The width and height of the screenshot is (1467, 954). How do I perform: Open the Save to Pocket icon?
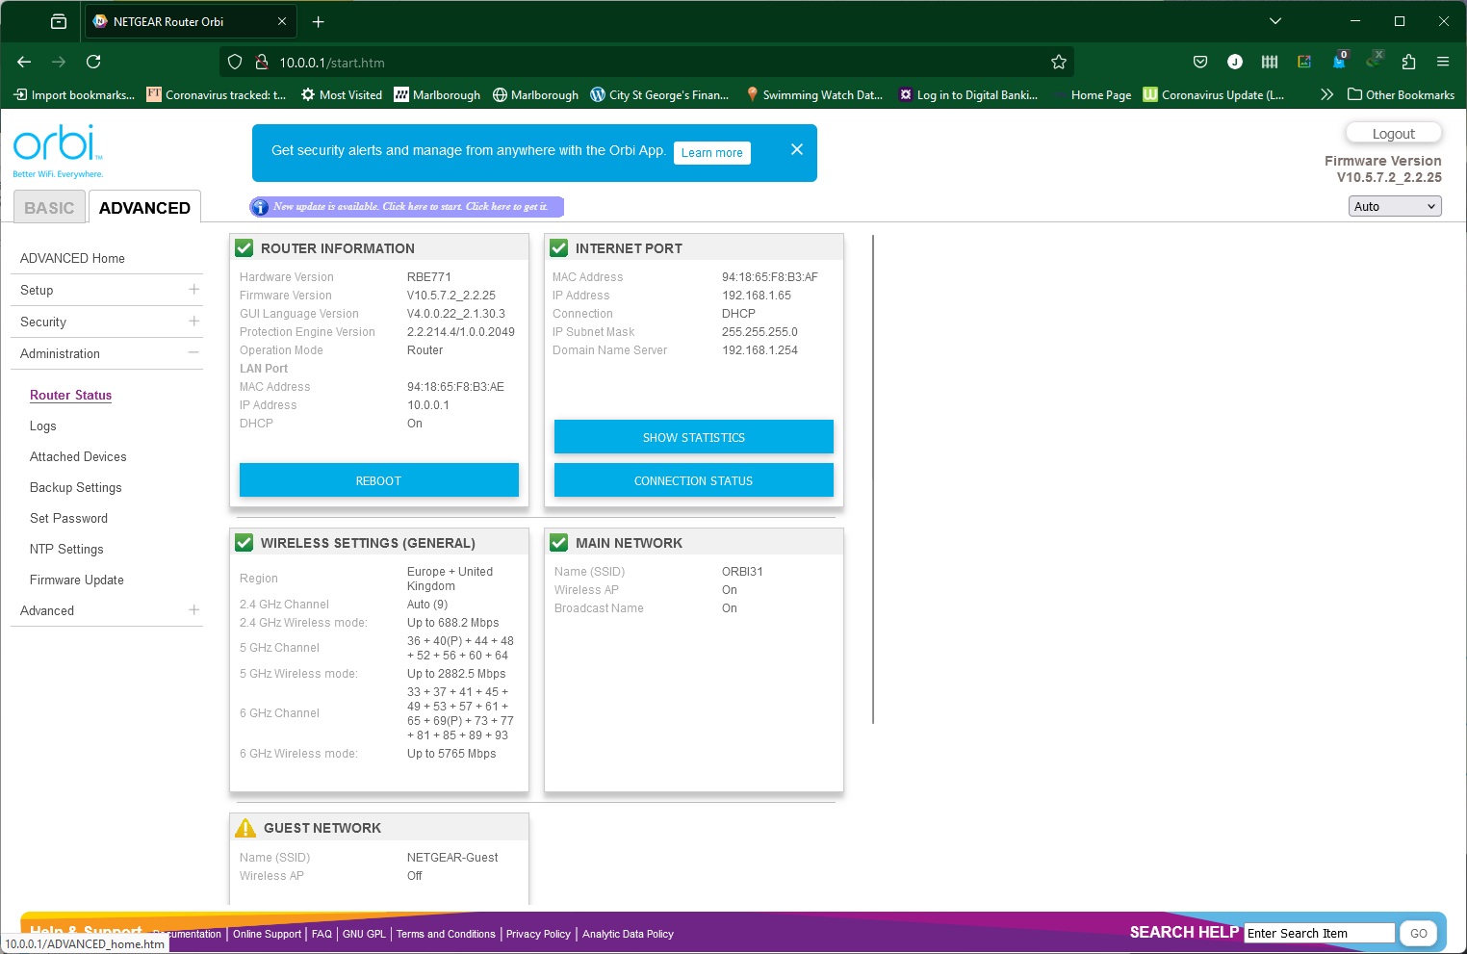pyautogui.click(x=1199, y=62)
